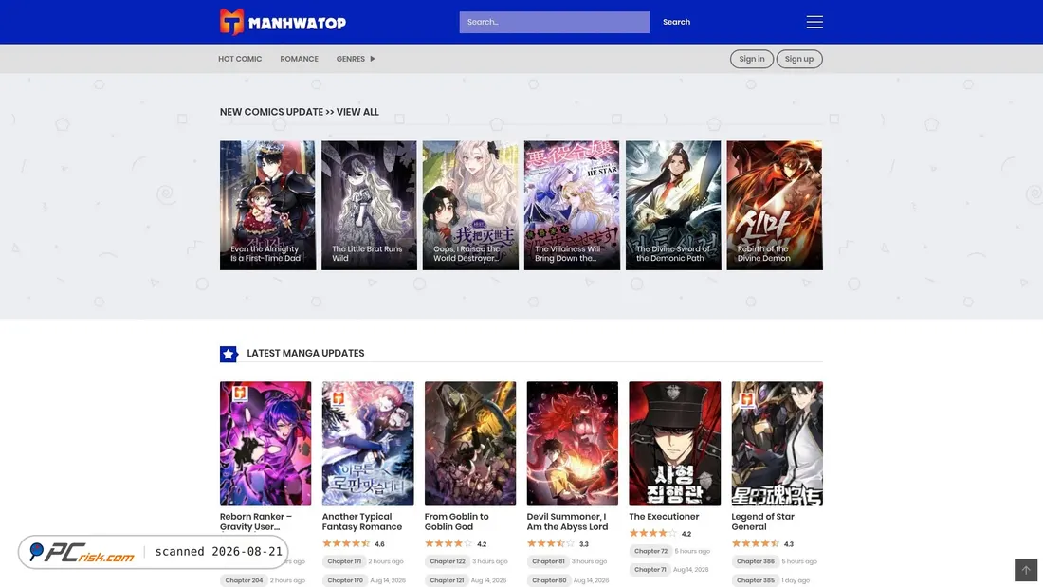Open The Villainess Will Bring Down cover
Screen dimensions: 1043x587
pyautogui.click(x=572, y=205)
